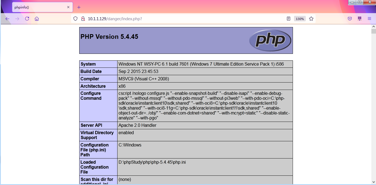Click the forward navigation arrow
This screenshot has width=376, height=185.
click(x=17, y=19)
